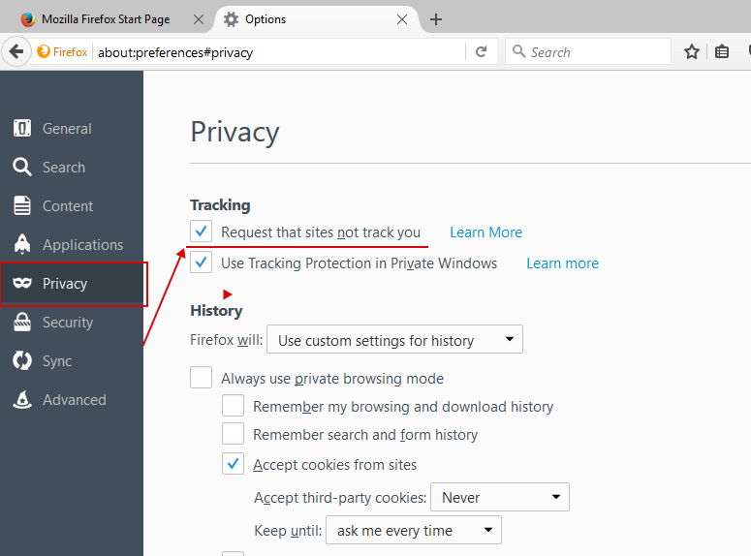
Task: Open a new tab with plus button
Action: (x=436, y=19)
